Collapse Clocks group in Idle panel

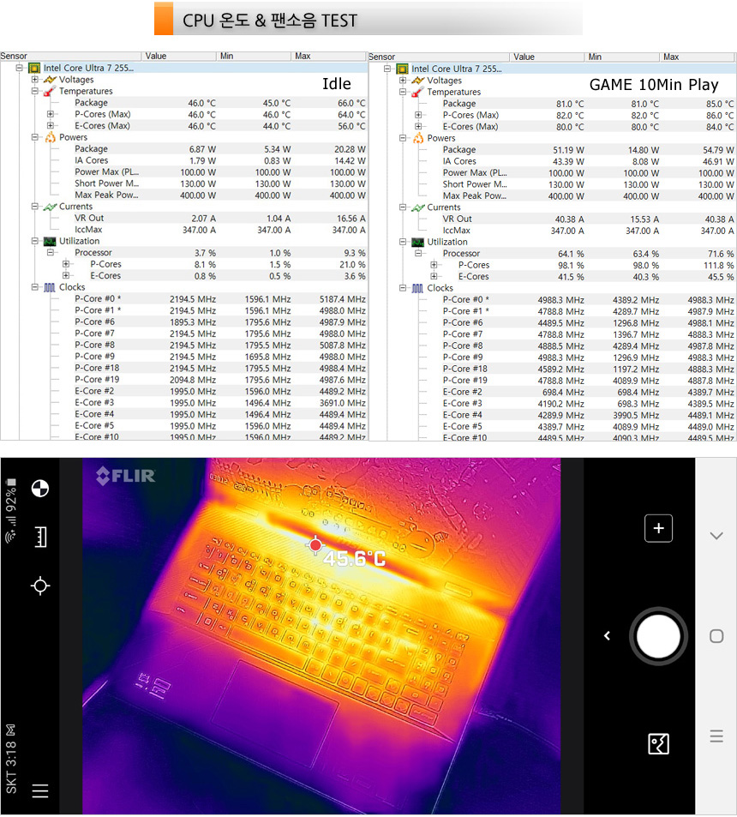point(35,287)
